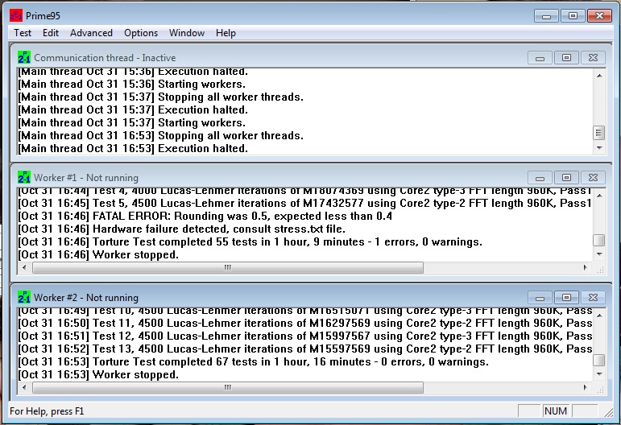The height and width of the screenshot is (425, 621).
Task: Click the Communication thread window icon
Action: tap(24, 57)
